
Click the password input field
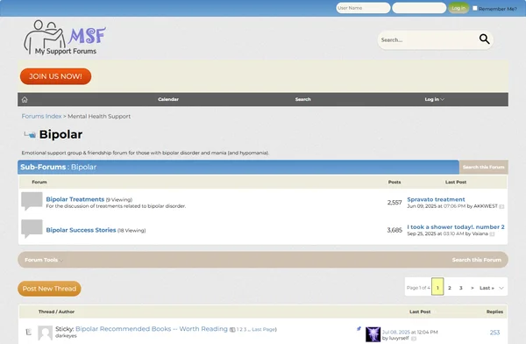tap(419, 8)
